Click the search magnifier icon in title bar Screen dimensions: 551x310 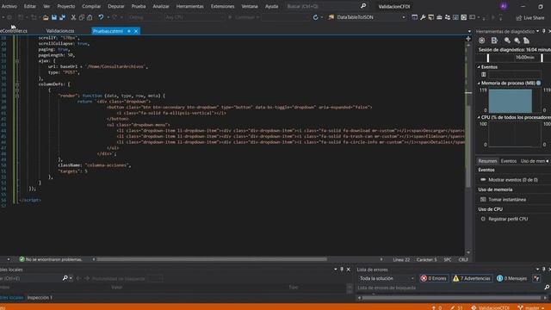pos(363,6)
